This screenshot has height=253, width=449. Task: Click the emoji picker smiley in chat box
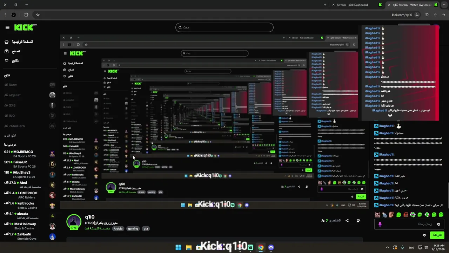click(x=438, y=224)
